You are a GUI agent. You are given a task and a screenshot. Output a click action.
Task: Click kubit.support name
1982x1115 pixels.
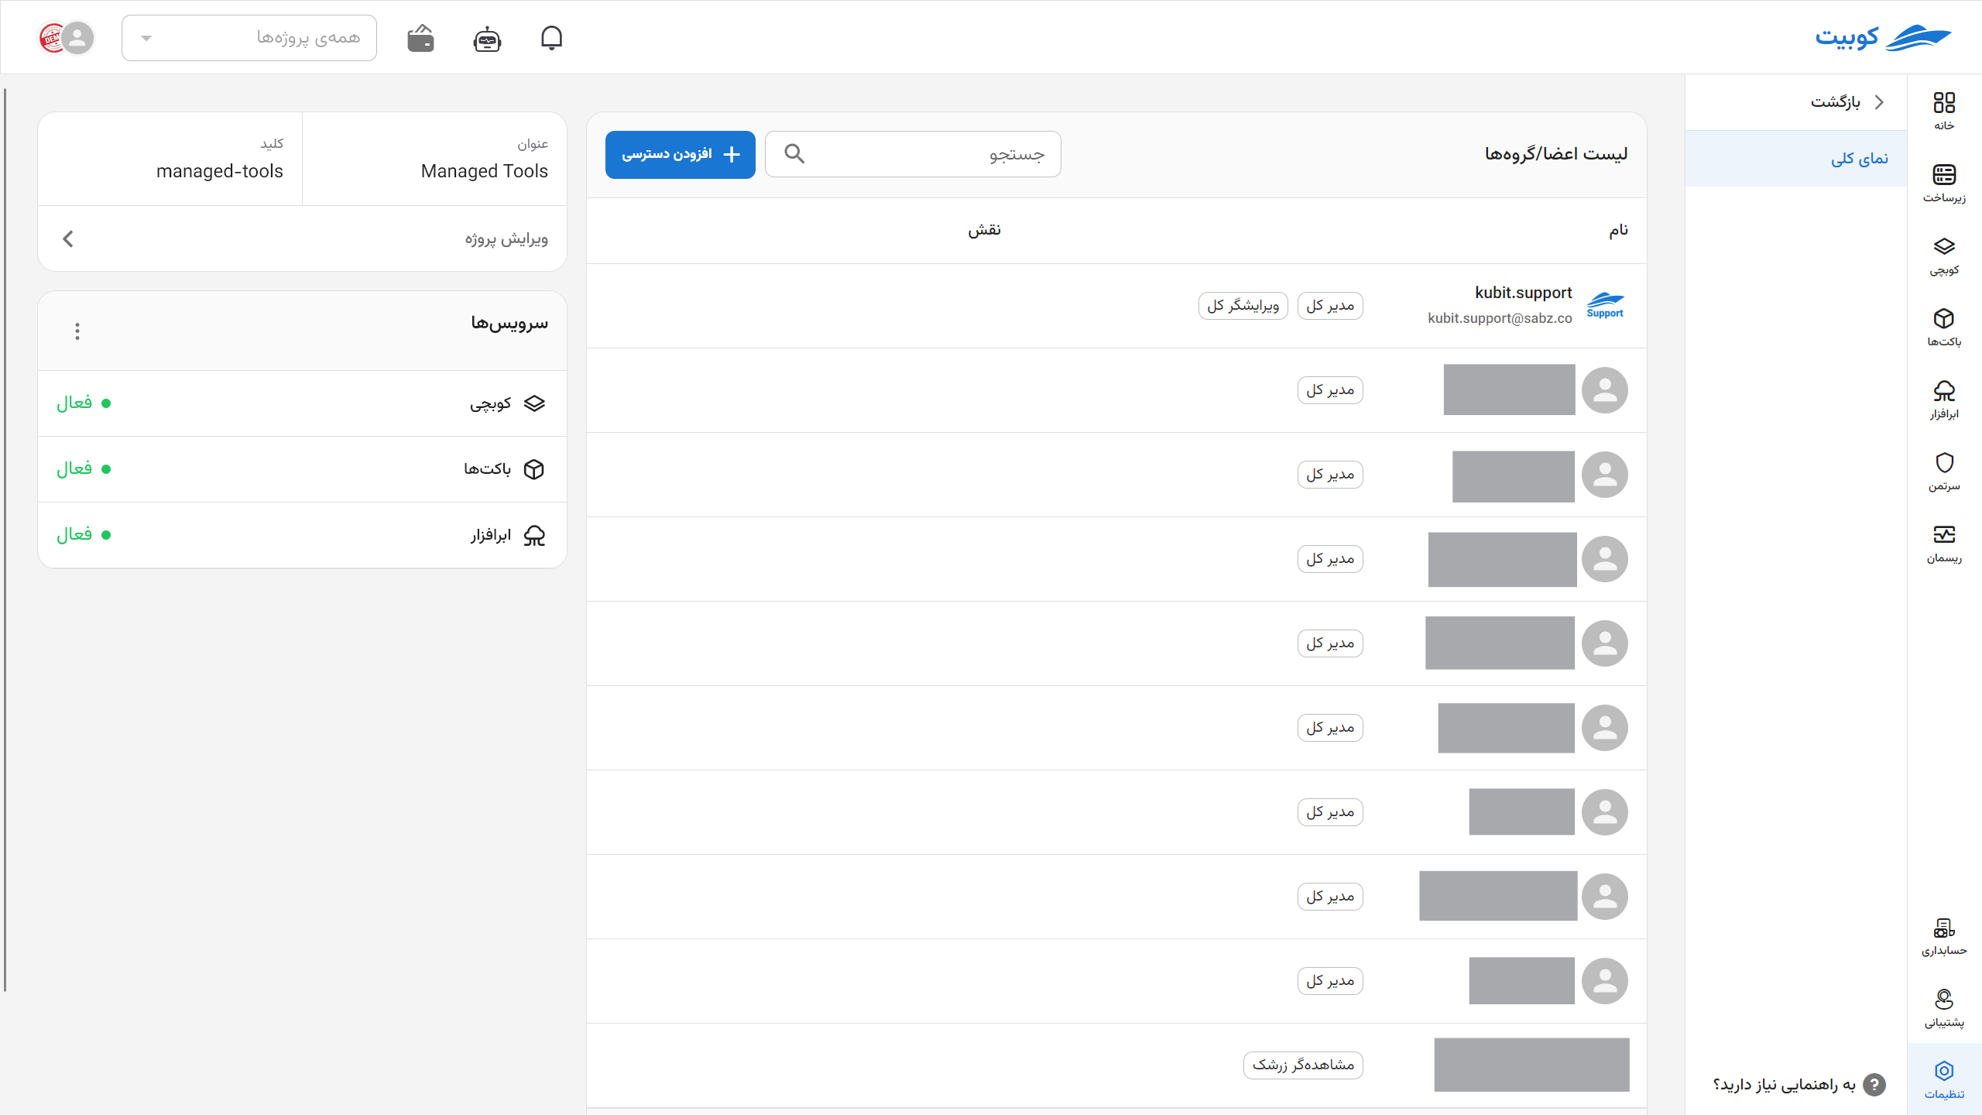1524,293
